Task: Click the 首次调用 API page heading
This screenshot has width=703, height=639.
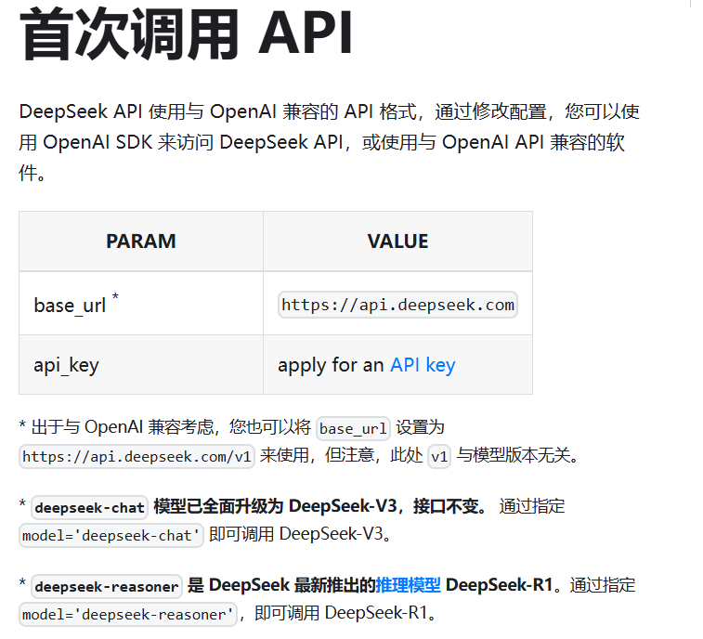Action: coord(187,35)
